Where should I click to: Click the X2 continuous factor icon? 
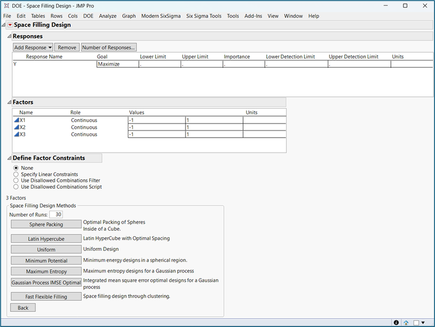point(16,127)
